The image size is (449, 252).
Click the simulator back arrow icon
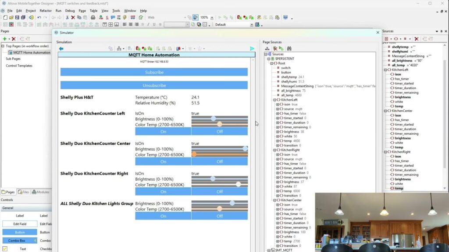tap(61, 49)
